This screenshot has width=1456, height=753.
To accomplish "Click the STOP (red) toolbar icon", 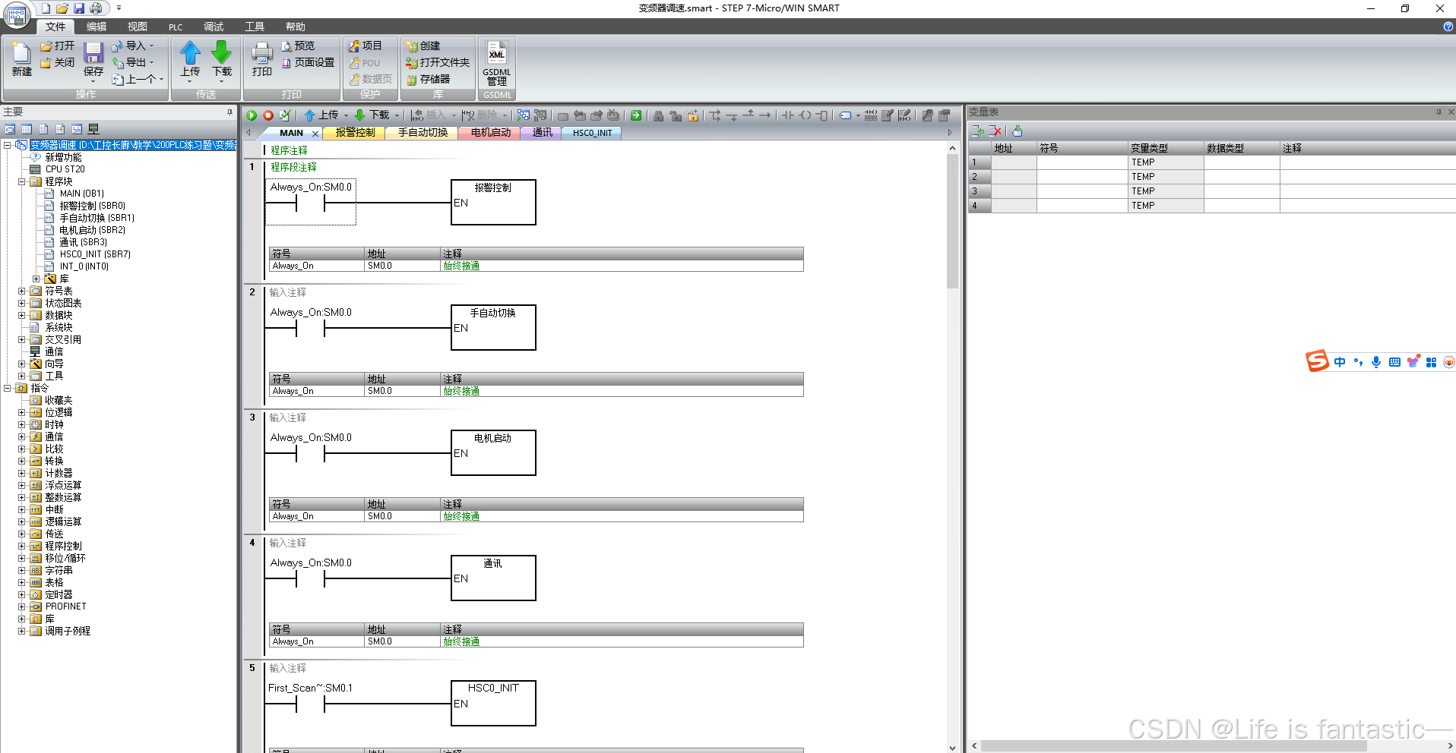I will coord(268,115).
